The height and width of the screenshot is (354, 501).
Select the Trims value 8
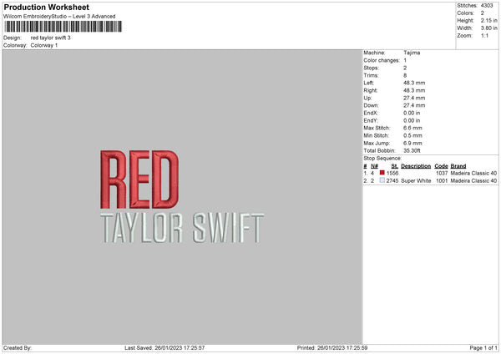click(405, 75)
